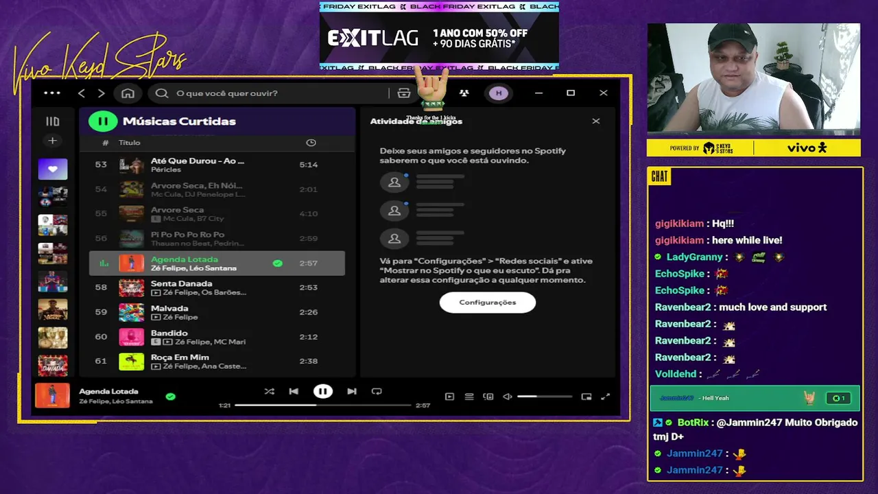Click the video icon under 'Malvada'
This screenshot has height=494, width=878.
click(156, 317)
